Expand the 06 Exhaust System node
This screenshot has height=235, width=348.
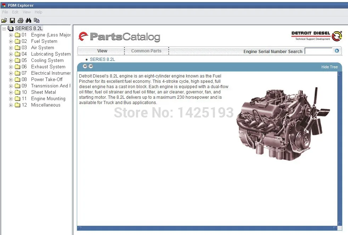point(11,67)
